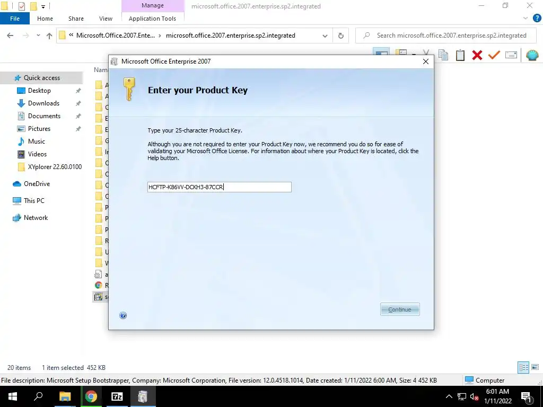Image resolution: width=543 pixels, height=407 pixels.
Task: Click the muted volume tray icon
Action: (474, 396)
